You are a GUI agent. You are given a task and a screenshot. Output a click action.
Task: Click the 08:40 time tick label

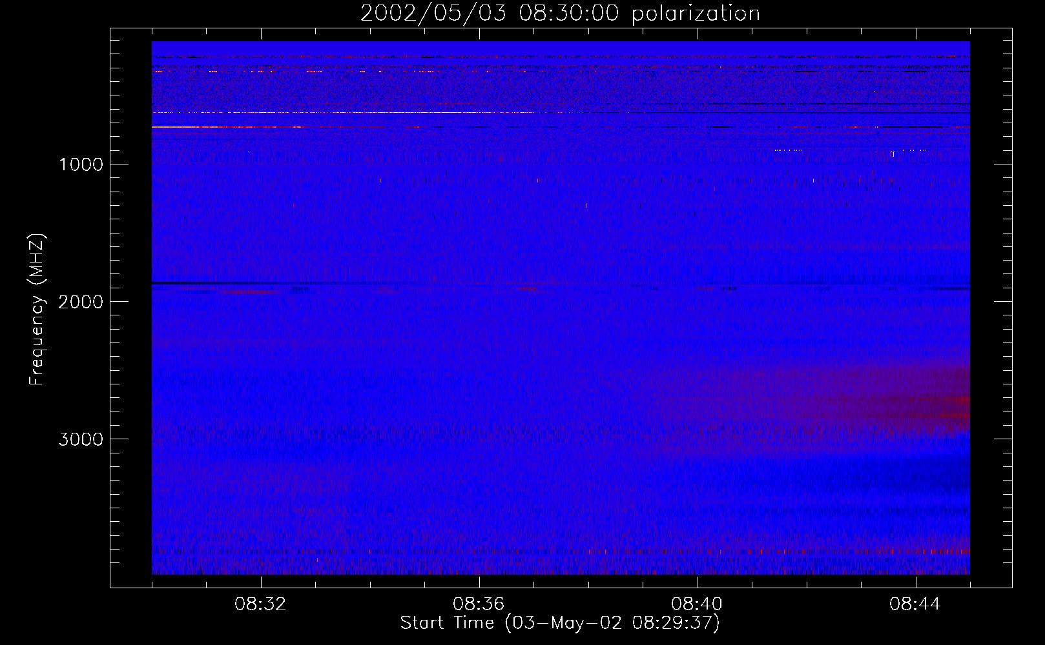coord(697,604)
